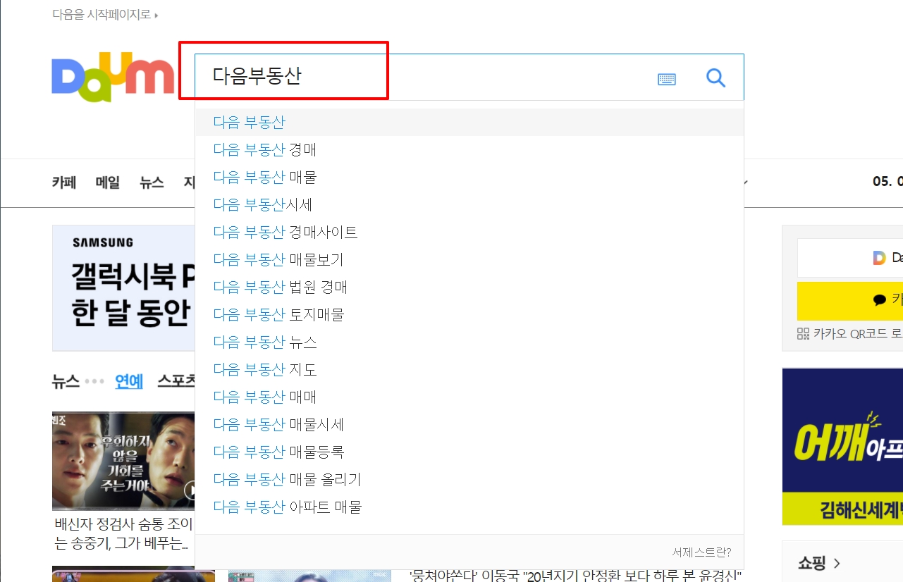Screen dimensions: 903x582
Task: Click the yellow Kakao login button
Action: click(849, 301)
